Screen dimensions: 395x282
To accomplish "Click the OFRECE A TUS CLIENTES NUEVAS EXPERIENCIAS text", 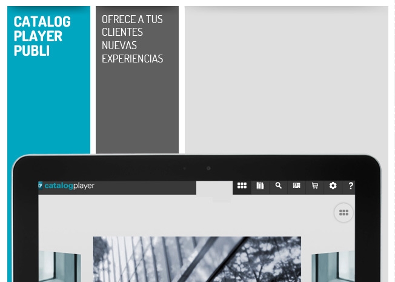I will pos(133,39).
